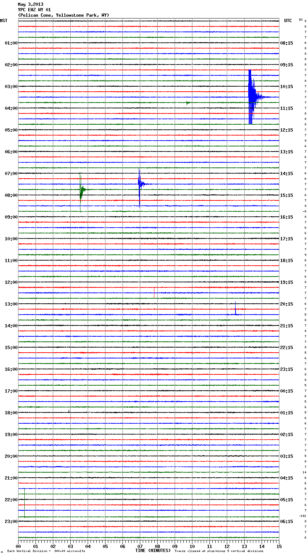
Task: Select the 12:00 MST time label
Action: point(11,282)
